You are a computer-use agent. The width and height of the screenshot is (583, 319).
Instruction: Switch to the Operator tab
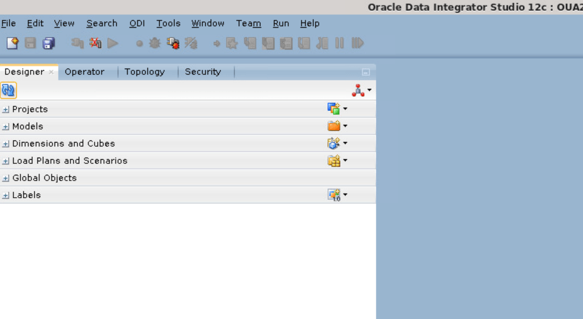coord(85,71)
